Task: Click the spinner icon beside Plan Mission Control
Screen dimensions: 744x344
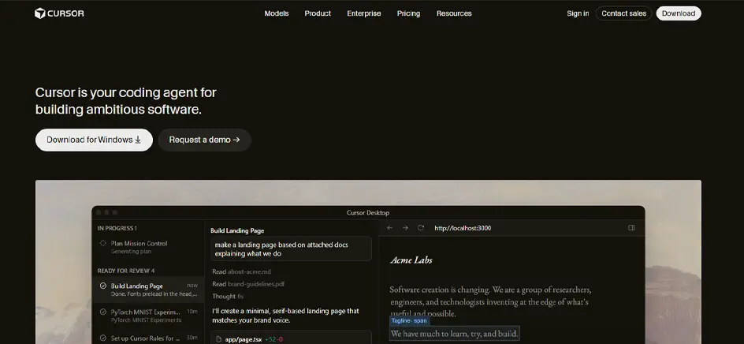Action: click(103, 243)
